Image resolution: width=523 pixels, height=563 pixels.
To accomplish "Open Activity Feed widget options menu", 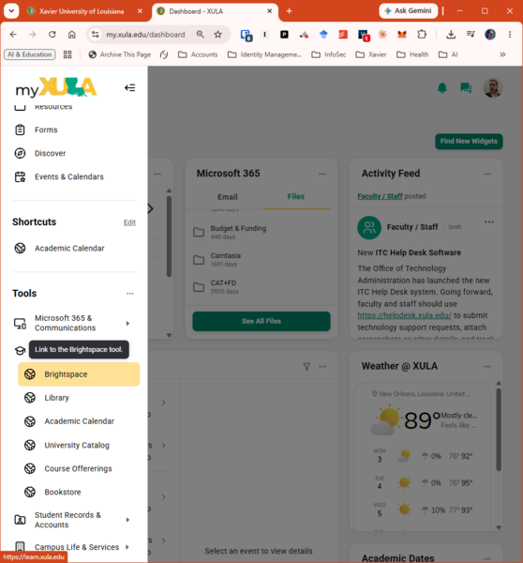I will [486, 175].
